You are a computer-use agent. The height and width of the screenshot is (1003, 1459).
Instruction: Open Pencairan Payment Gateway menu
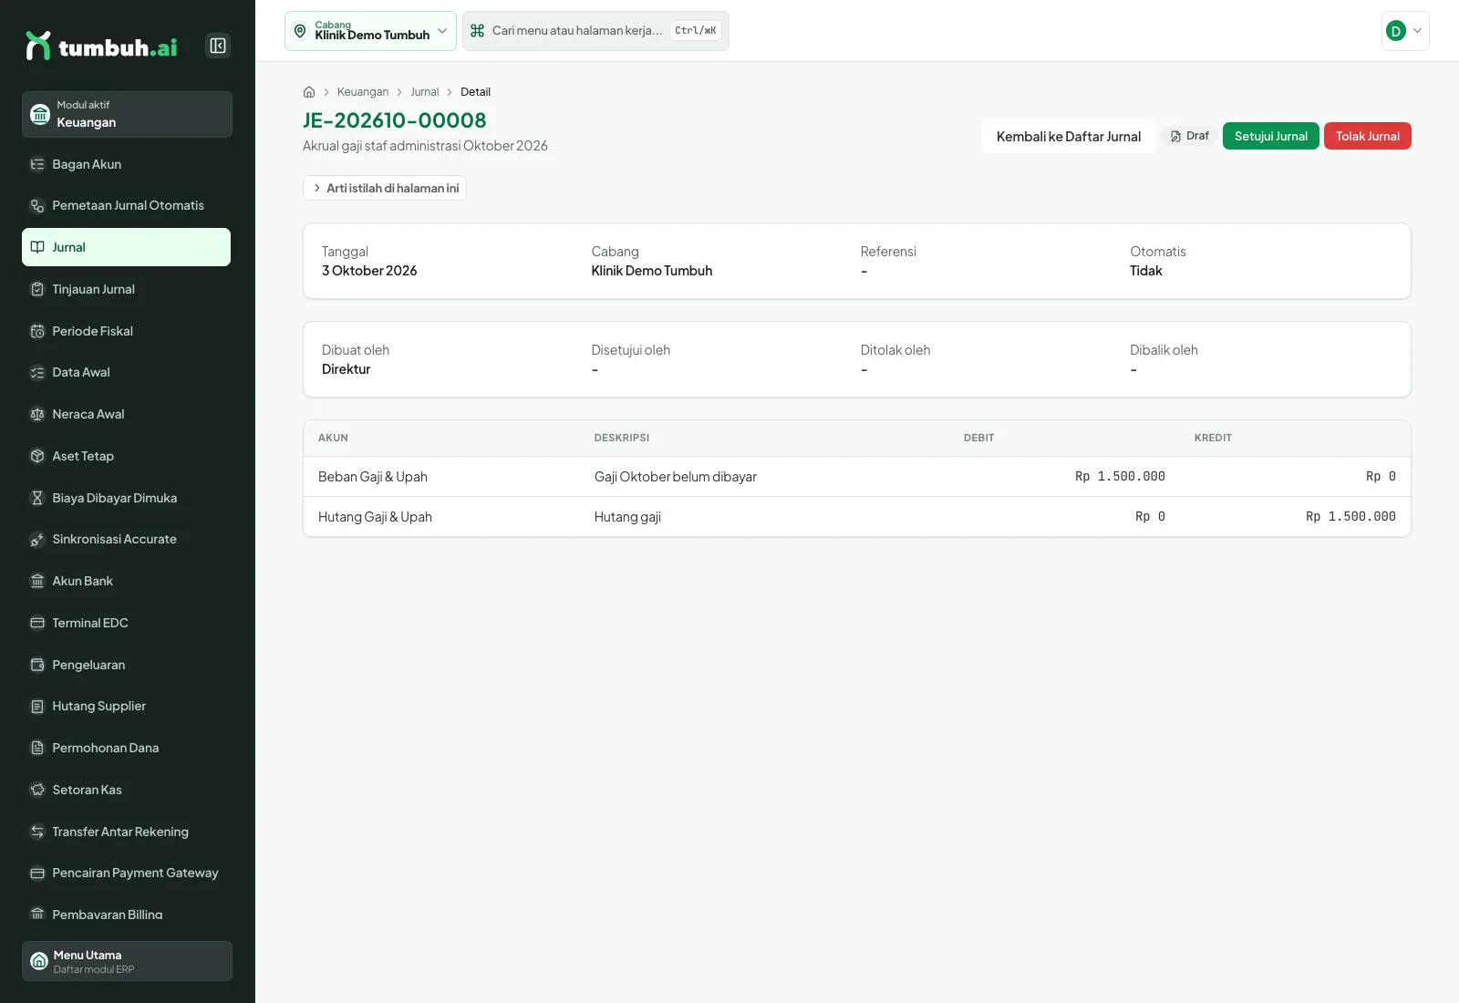[x=126, y=873]
